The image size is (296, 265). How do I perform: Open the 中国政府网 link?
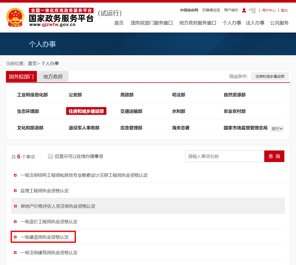point(189,10)
